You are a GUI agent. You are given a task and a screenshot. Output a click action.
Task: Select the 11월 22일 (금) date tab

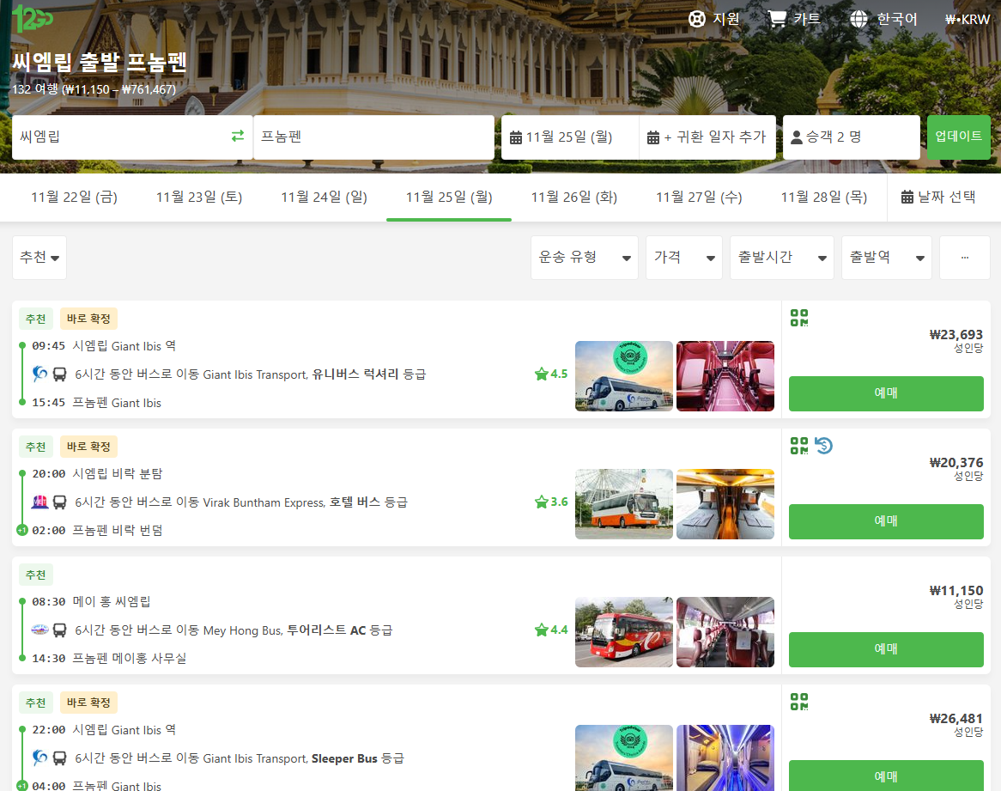pos(74,198)
